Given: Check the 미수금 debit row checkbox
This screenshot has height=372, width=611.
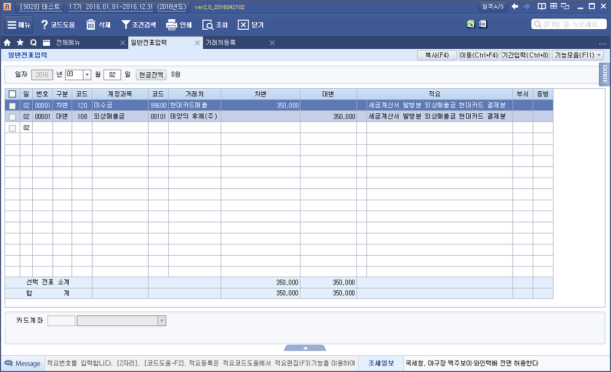Looking at the screenshot, I should pos(13,106).
